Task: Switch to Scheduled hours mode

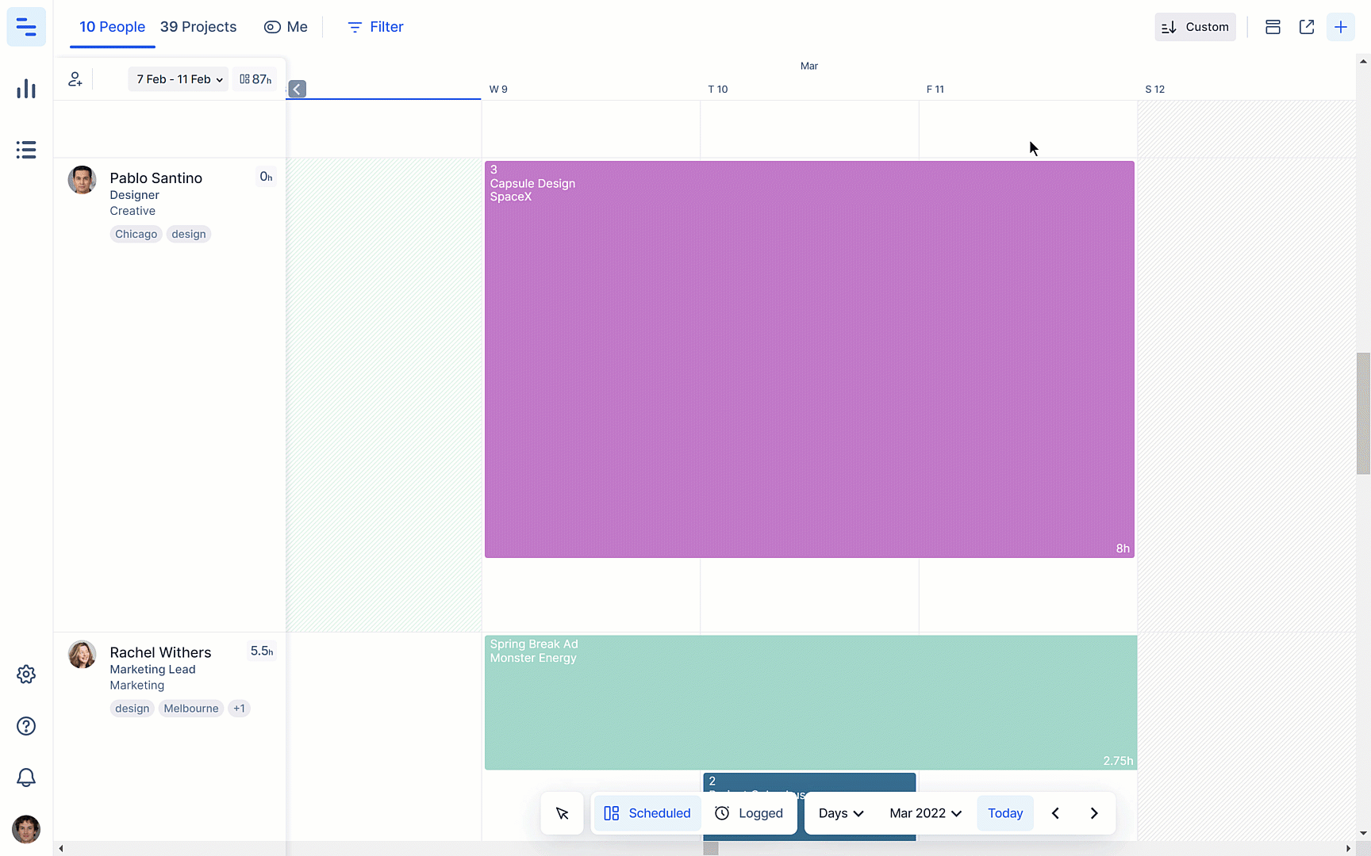Action: (647, 812)
